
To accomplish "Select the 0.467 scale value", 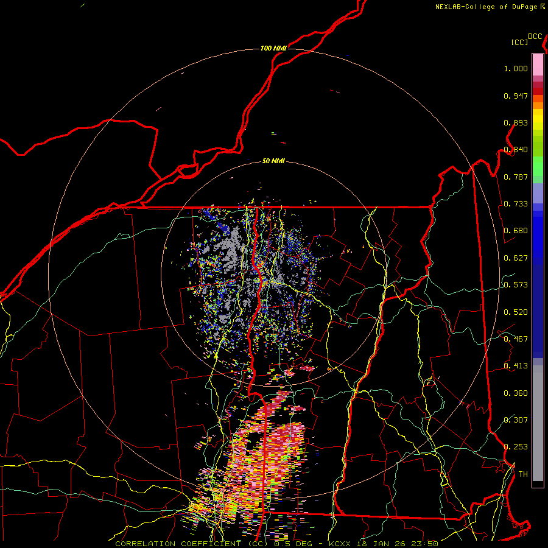I will pyautogui.click(x=516, y=339).
